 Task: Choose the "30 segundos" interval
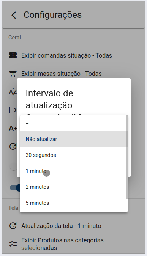coord(73,155)
